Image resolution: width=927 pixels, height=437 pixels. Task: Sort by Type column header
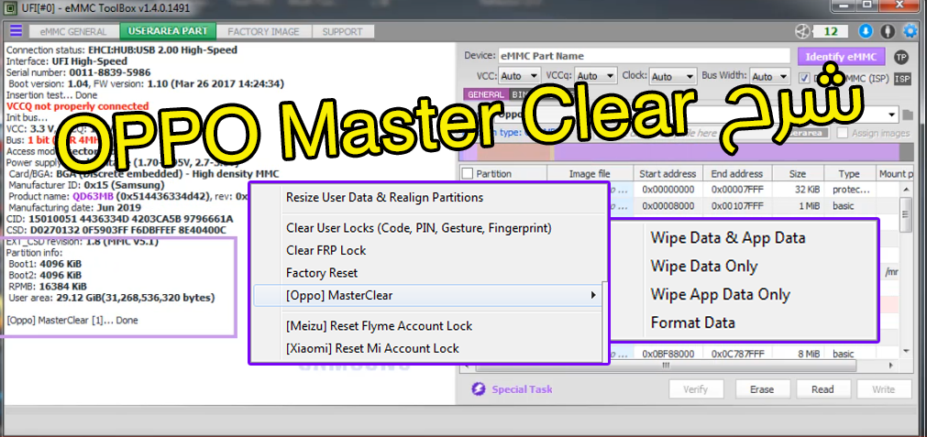(849, 174)
